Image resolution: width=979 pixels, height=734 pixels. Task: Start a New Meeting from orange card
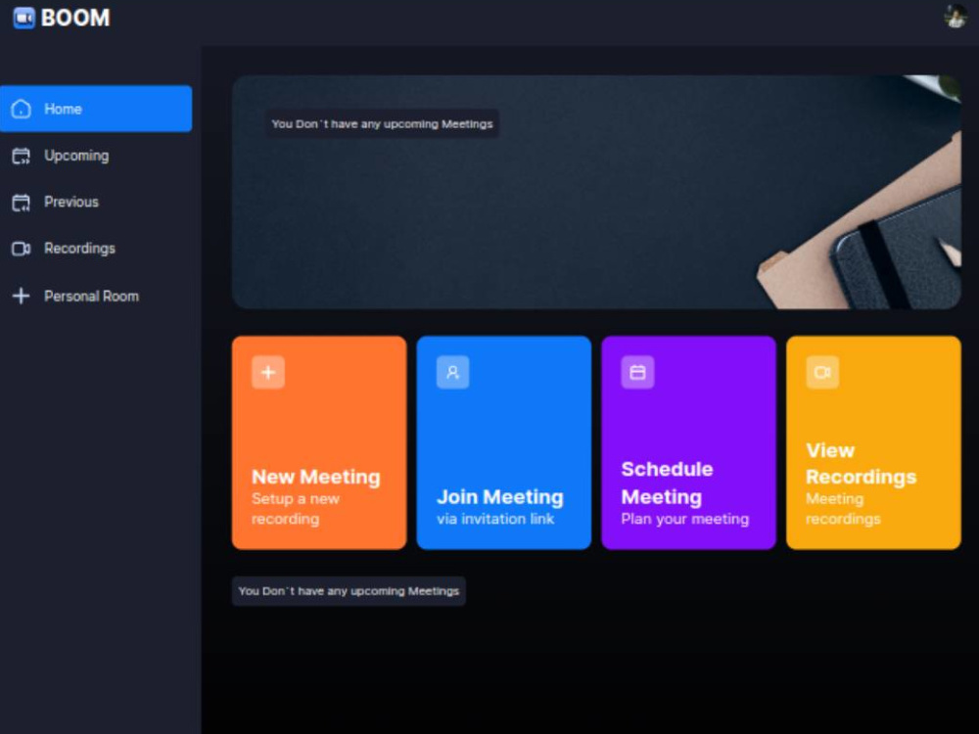tap(319, 442)
